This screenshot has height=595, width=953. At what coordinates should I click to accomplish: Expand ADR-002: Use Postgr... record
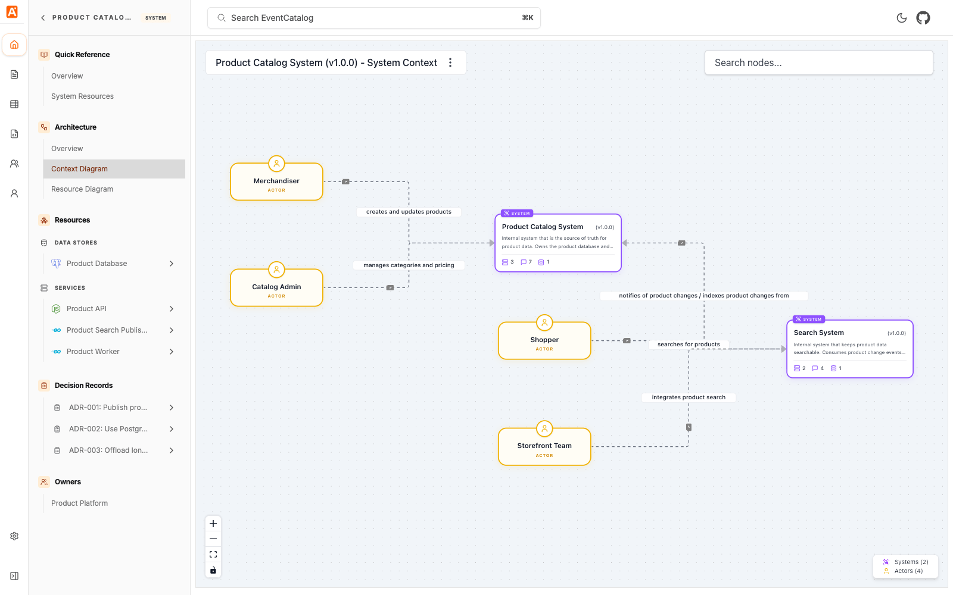(x=172, y=429)
